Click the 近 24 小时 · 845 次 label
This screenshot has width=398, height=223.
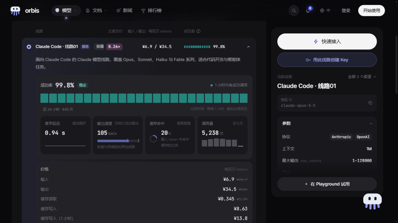[x=58, y=109]
